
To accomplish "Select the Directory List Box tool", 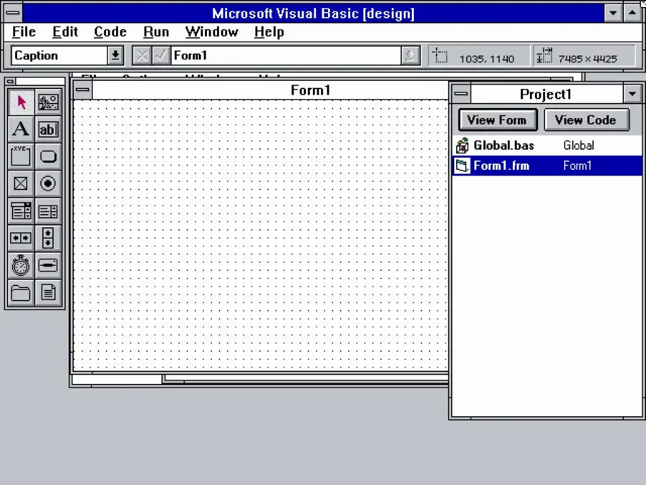I will tap(21, 292).
